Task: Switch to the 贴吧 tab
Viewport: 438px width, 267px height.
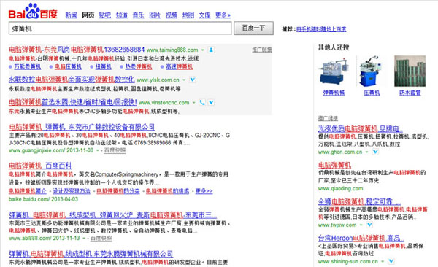Action: pos(104,15)
